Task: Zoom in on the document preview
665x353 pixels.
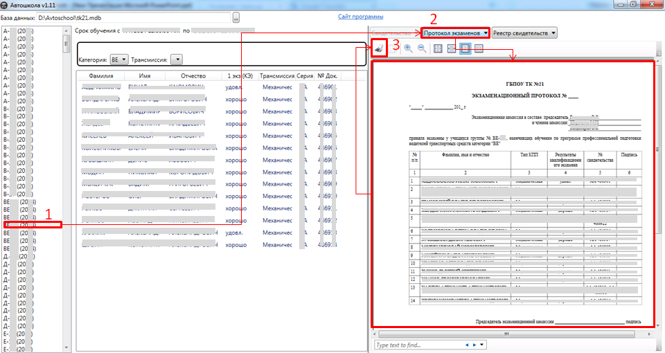Action: click(408, 48)
